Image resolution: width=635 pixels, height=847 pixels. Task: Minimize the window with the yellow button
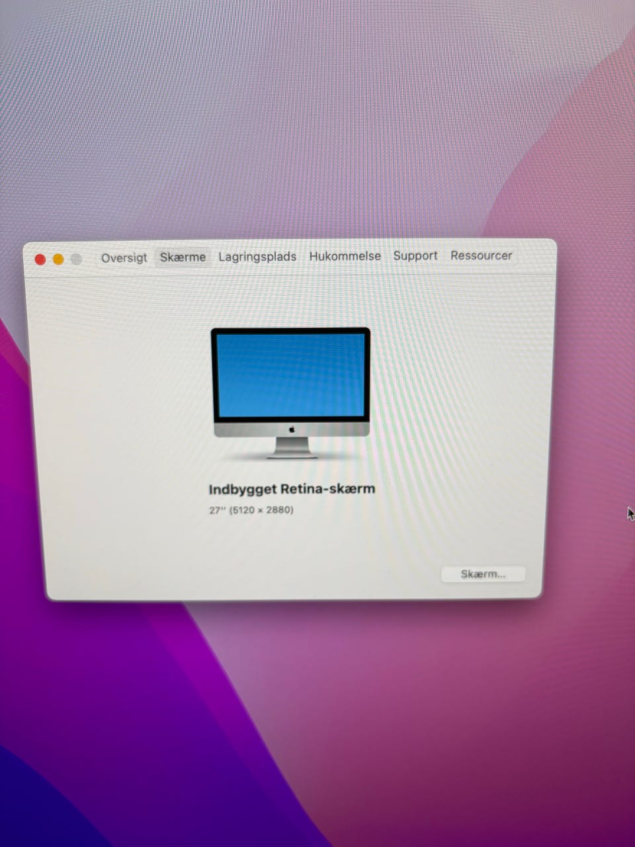[x=58, y=259]
